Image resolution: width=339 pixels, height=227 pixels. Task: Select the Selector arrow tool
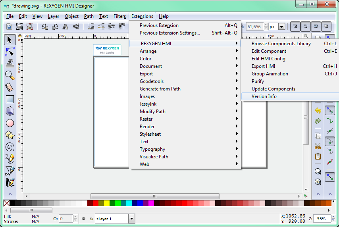pos(10,40)
